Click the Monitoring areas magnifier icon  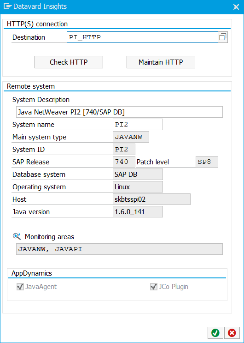[x=17, y=236]
